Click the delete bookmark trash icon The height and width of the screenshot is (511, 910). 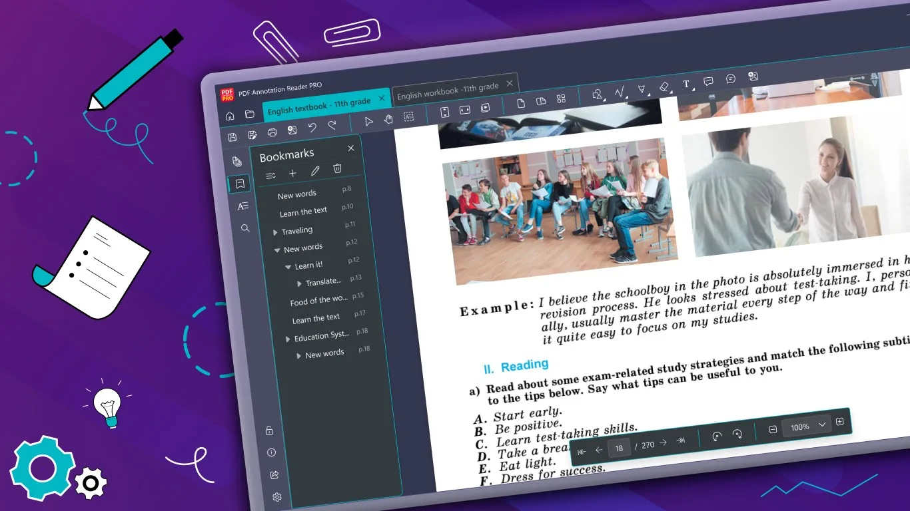[337, 168]
